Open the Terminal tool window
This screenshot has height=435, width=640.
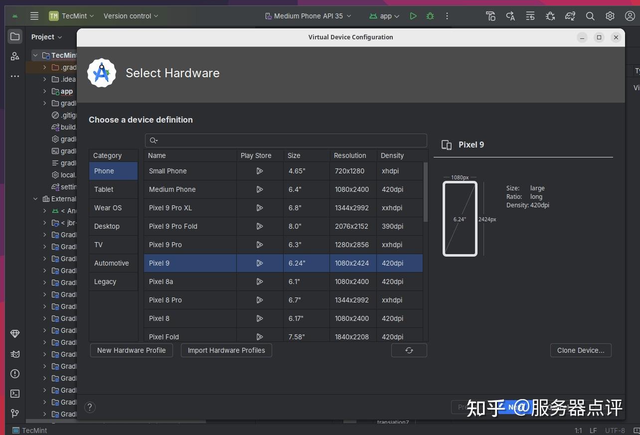[15, 394]
